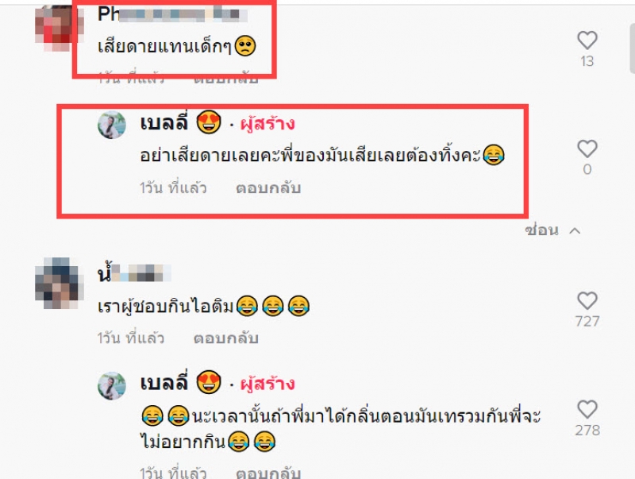
Task: Like the comment with 13 likes
Action: (x=587, y=41)
